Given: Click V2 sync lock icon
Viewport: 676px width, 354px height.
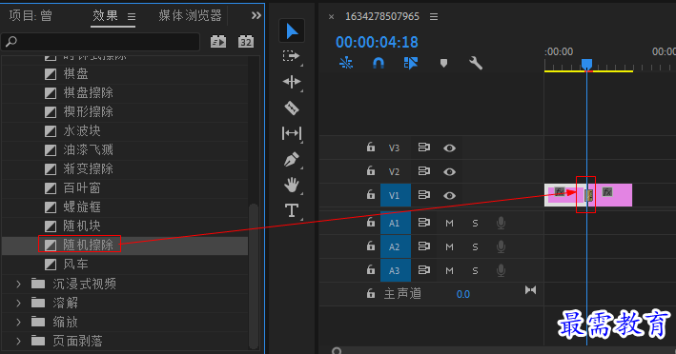Looking at the screenshot, I should [423, 171].
